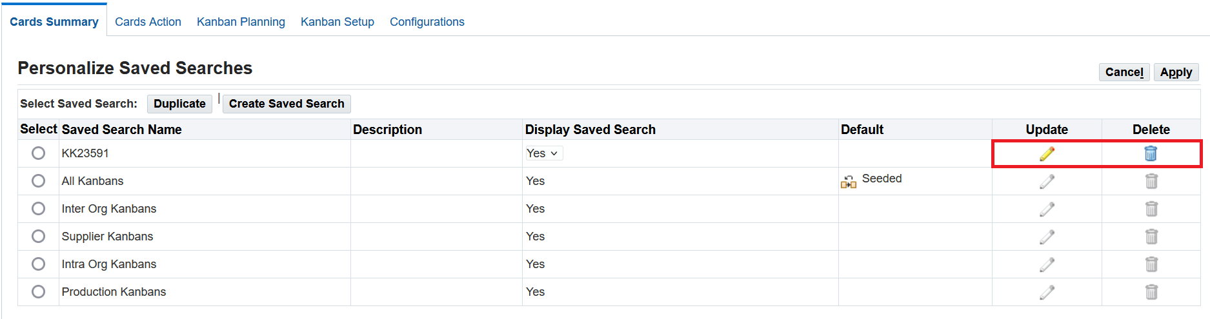The width and height of the screenshot is (1210, 319).
Task: Select the All Kanbans radio button
Action: [39, 181]
